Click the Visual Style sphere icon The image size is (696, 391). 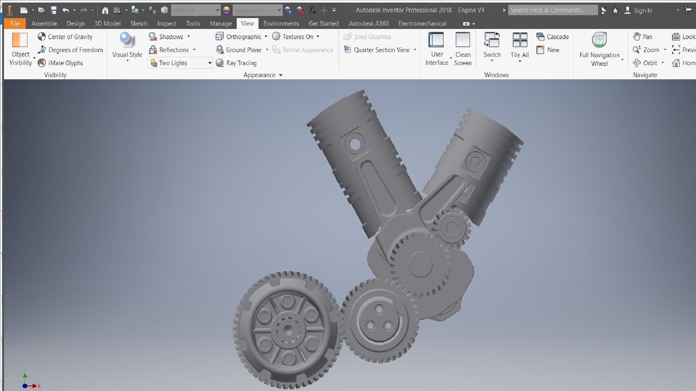127,40
